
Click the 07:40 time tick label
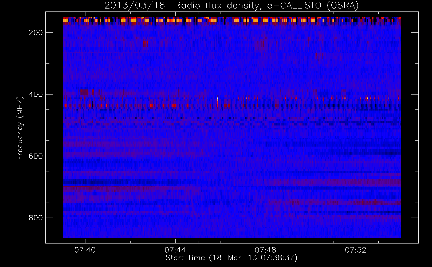(x=85, y=250)
